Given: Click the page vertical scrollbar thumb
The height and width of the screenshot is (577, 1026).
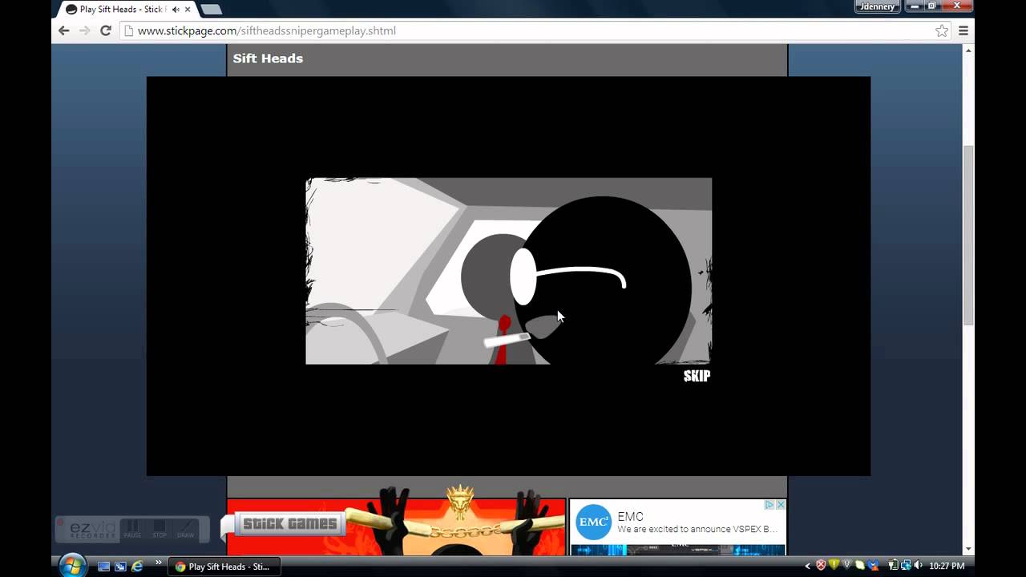Looking at the screenshot, I should [x=968, y=234].
